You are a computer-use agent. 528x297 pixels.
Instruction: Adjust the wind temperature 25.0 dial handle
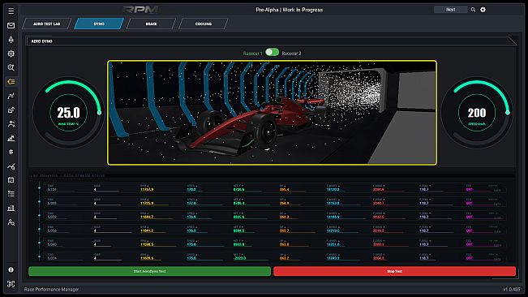pyautogui.click(x=99, y=113)
